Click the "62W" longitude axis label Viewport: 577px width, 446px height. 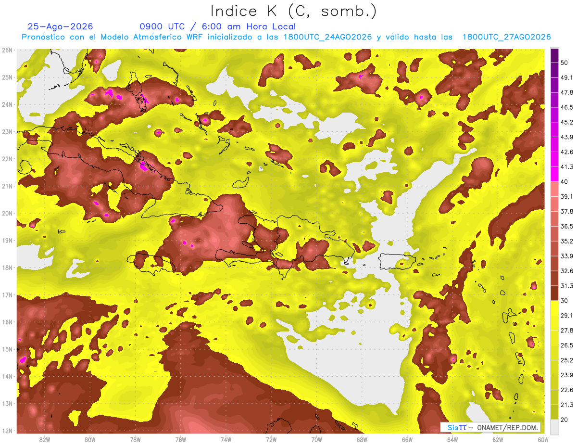[498, 440]
